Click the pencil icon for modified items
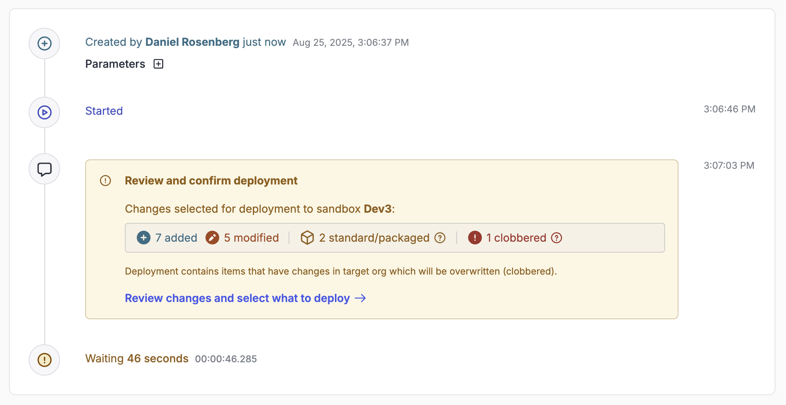Screen dimensions: 786x405 tap(212, 238)
